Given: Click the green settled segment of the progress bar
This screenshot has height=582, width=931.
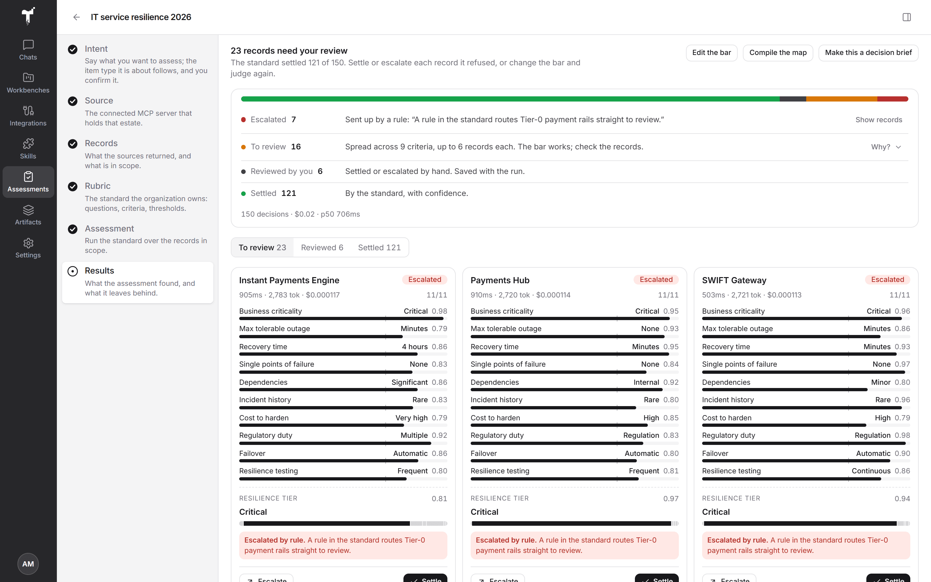Looking at the screenshot, I should point(510,99).
